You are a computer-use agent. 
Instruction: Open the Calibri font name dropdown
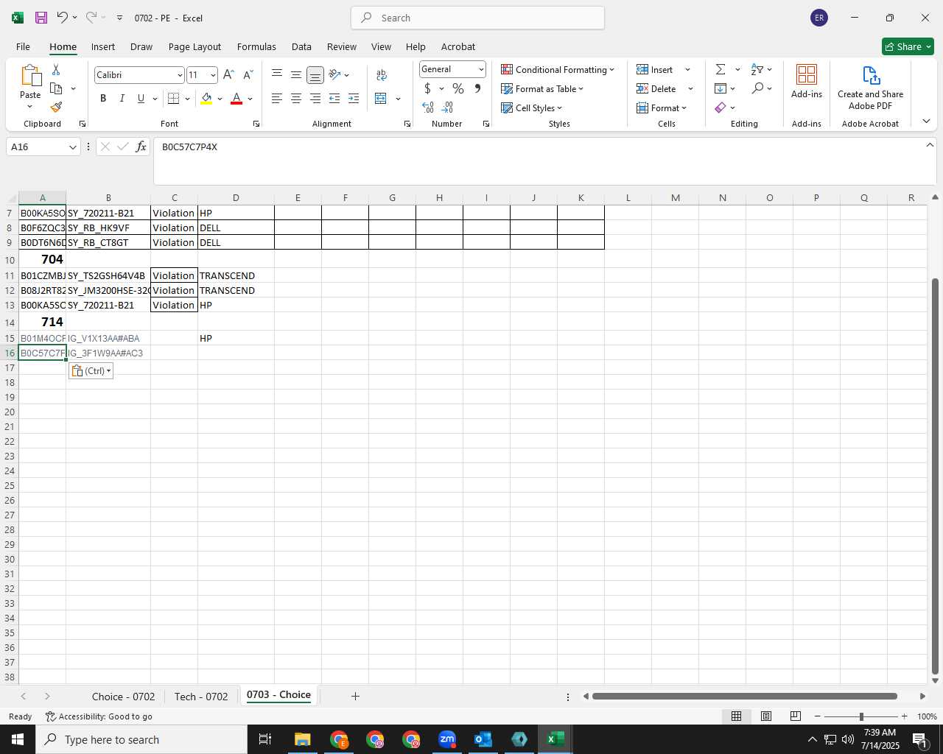pos(179,75)
